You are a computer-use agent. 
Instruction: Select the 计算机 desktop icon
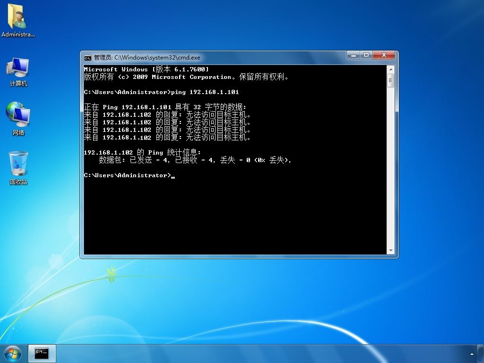pyautogui.click(x=18, y=72)
